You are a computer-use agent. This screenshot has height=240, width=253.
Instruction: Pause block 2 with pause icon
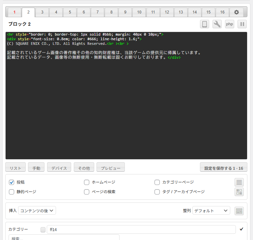242,24
